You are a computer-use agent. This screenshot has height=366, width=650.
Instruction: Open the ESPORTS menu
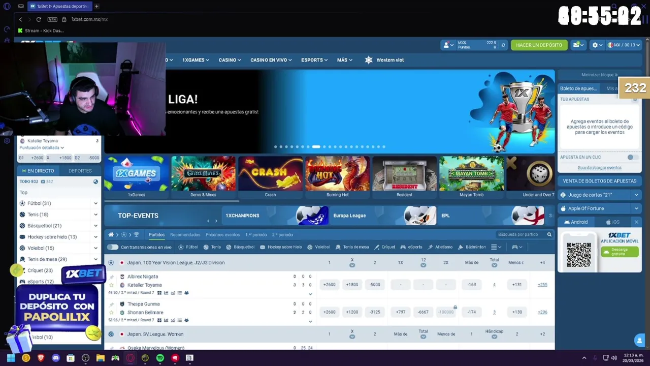coord(314,60)
